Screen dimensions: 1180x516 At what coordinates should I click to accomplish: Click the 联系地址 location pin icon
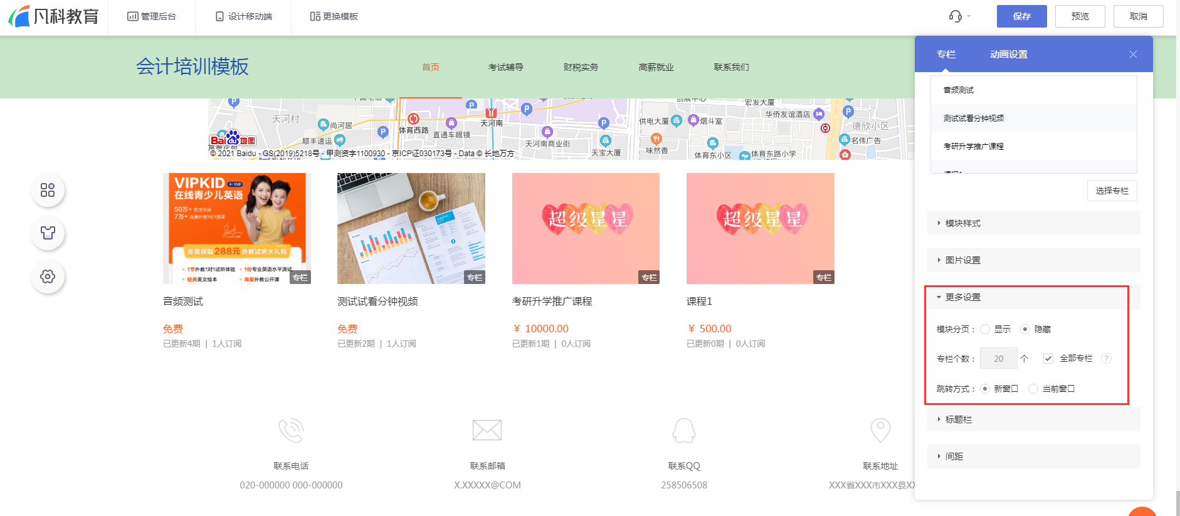(x=880, y=430)
